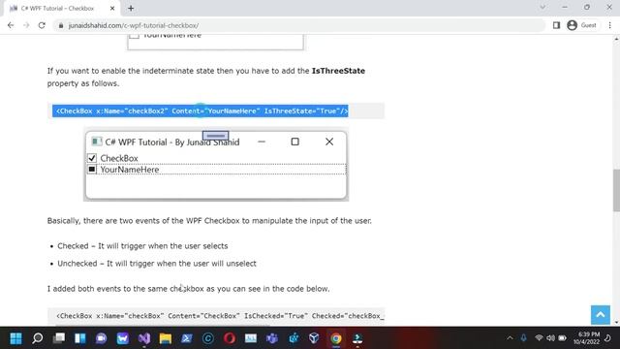Image resolution: width=620 pixels, height=349 pixels.
Task: Select the C# WPF Tutorial - Checkbox tab
Action: tap(61, 8)
